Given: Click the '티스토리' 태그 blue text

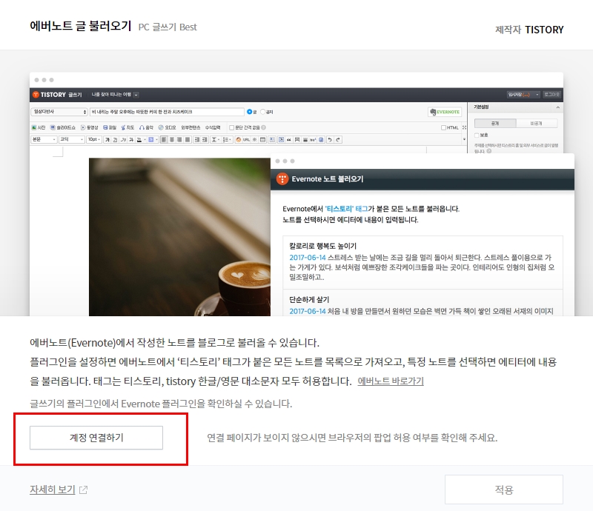Looking at the screenshot, I should (346, 209).
